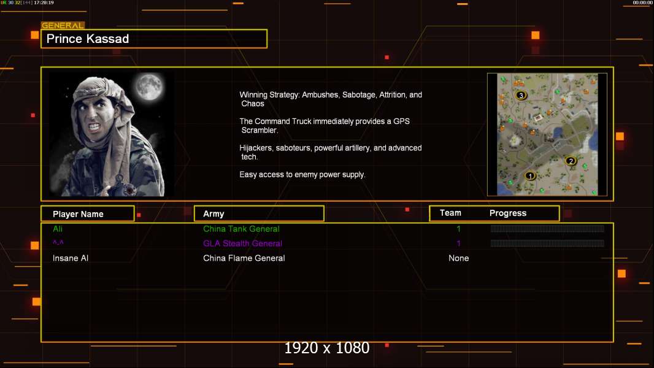
Task: Click the Hijackers, saboteurs description line
Action: click(x=330, y=152)
